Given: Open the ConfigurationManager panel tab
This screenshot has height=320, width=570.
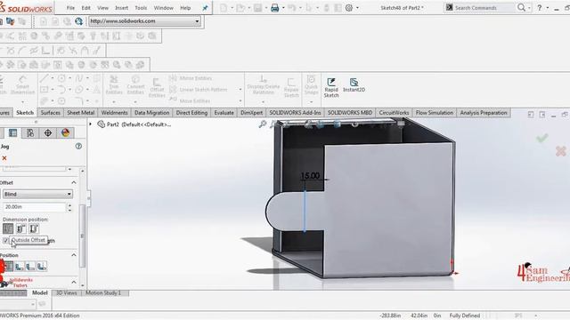Looking at the screenshot, I should 30,132.
